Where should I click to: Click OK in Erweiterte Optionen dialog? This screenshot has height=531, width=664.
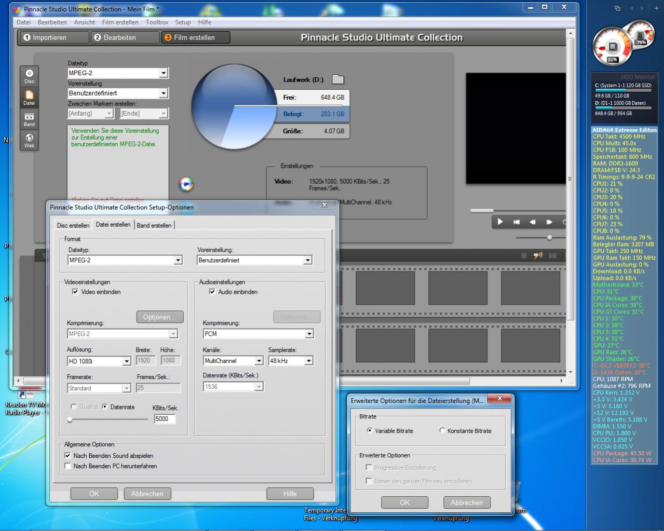[x=404, y=502]
